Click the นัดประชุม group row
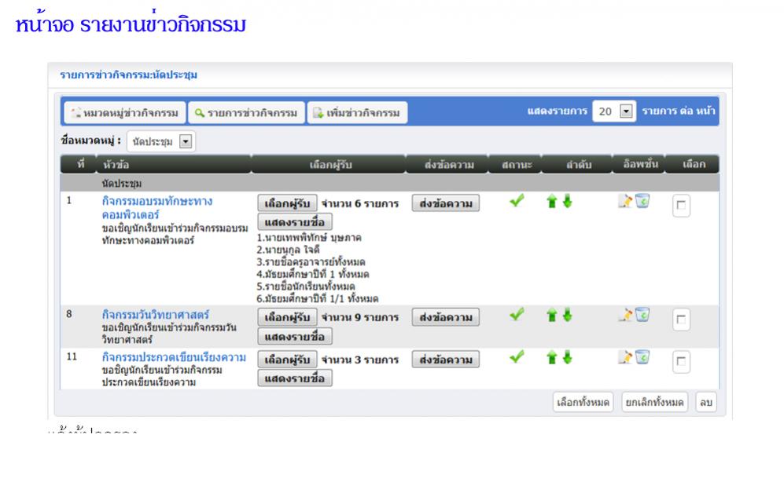The height and width of the screenshot is (493, 784). (389, 183)
